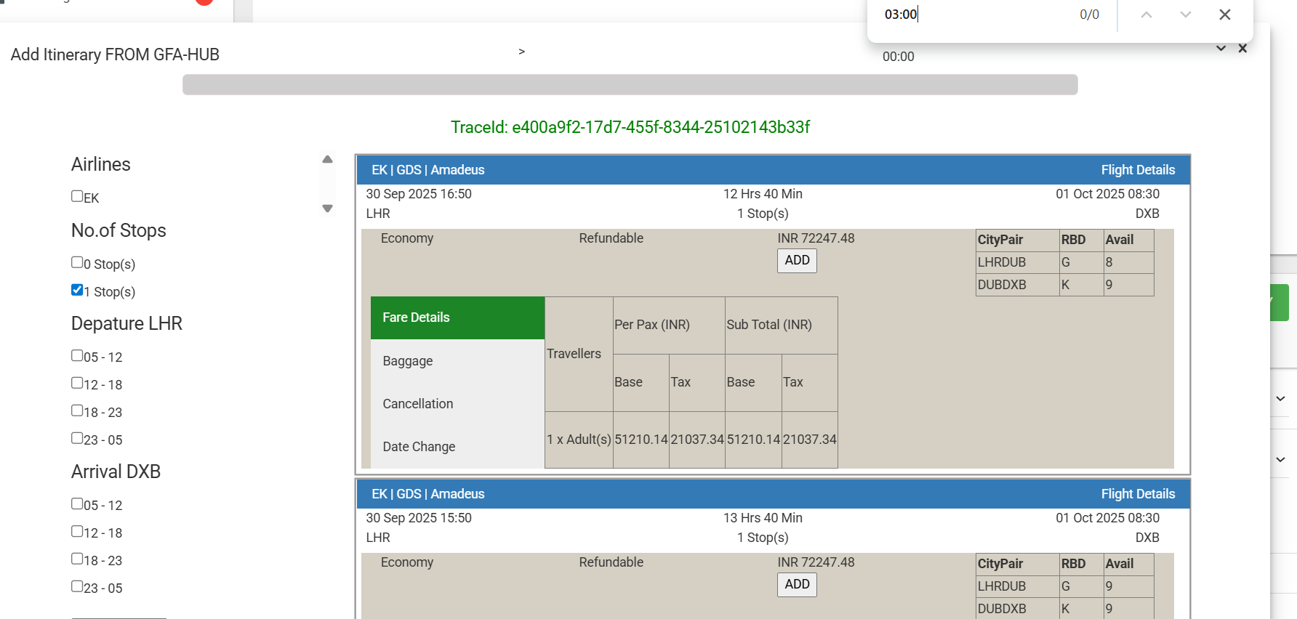Click the greater-than arrow beside itinerary title
This screenshot has width=1297, height=619.
pos(521,52)
